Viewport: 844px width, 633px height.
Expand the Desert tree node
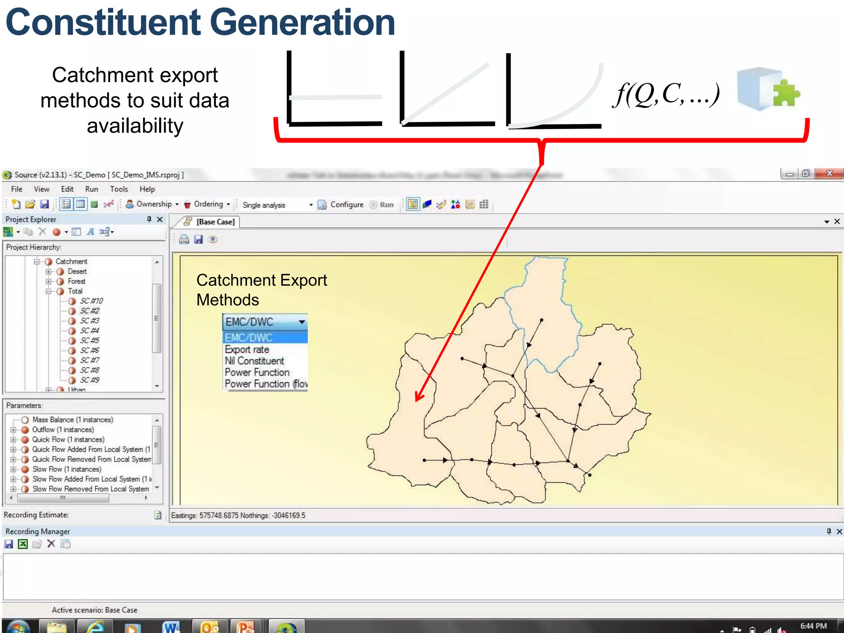coord(49,272)
